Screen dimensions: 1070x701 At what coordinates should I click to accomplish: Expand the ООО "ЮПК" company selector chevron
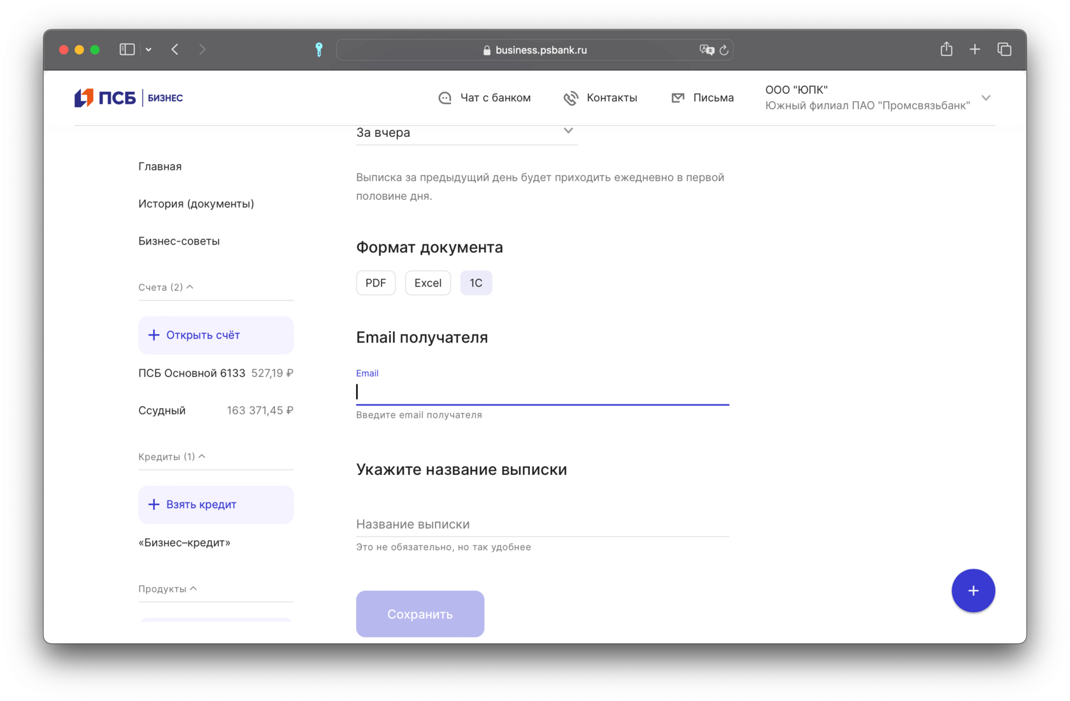pyautogui.click(x=986, y=98)
